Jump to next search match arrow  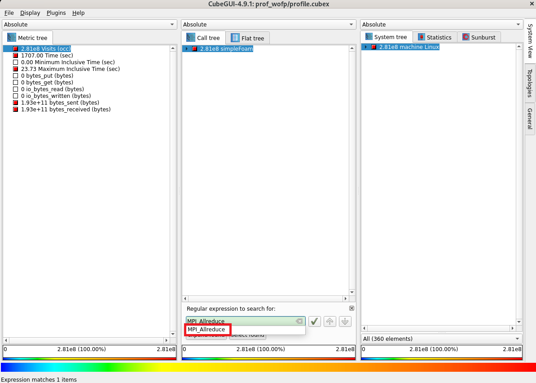pos(345,321)
